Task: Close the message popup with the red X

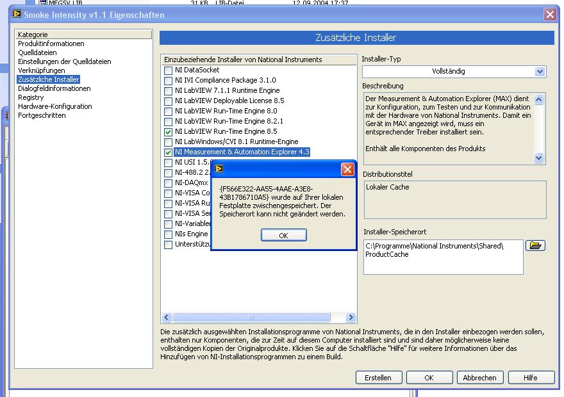Action: point(347,169)
